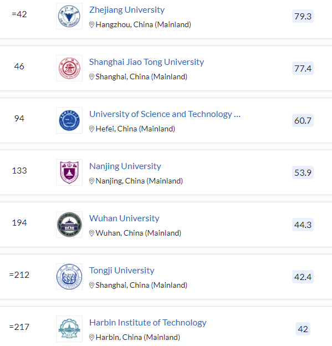The width and height of the screenshot is (332, 346).
Task: Open the Harbin Institute of Technology link
Action: [148, 323]
